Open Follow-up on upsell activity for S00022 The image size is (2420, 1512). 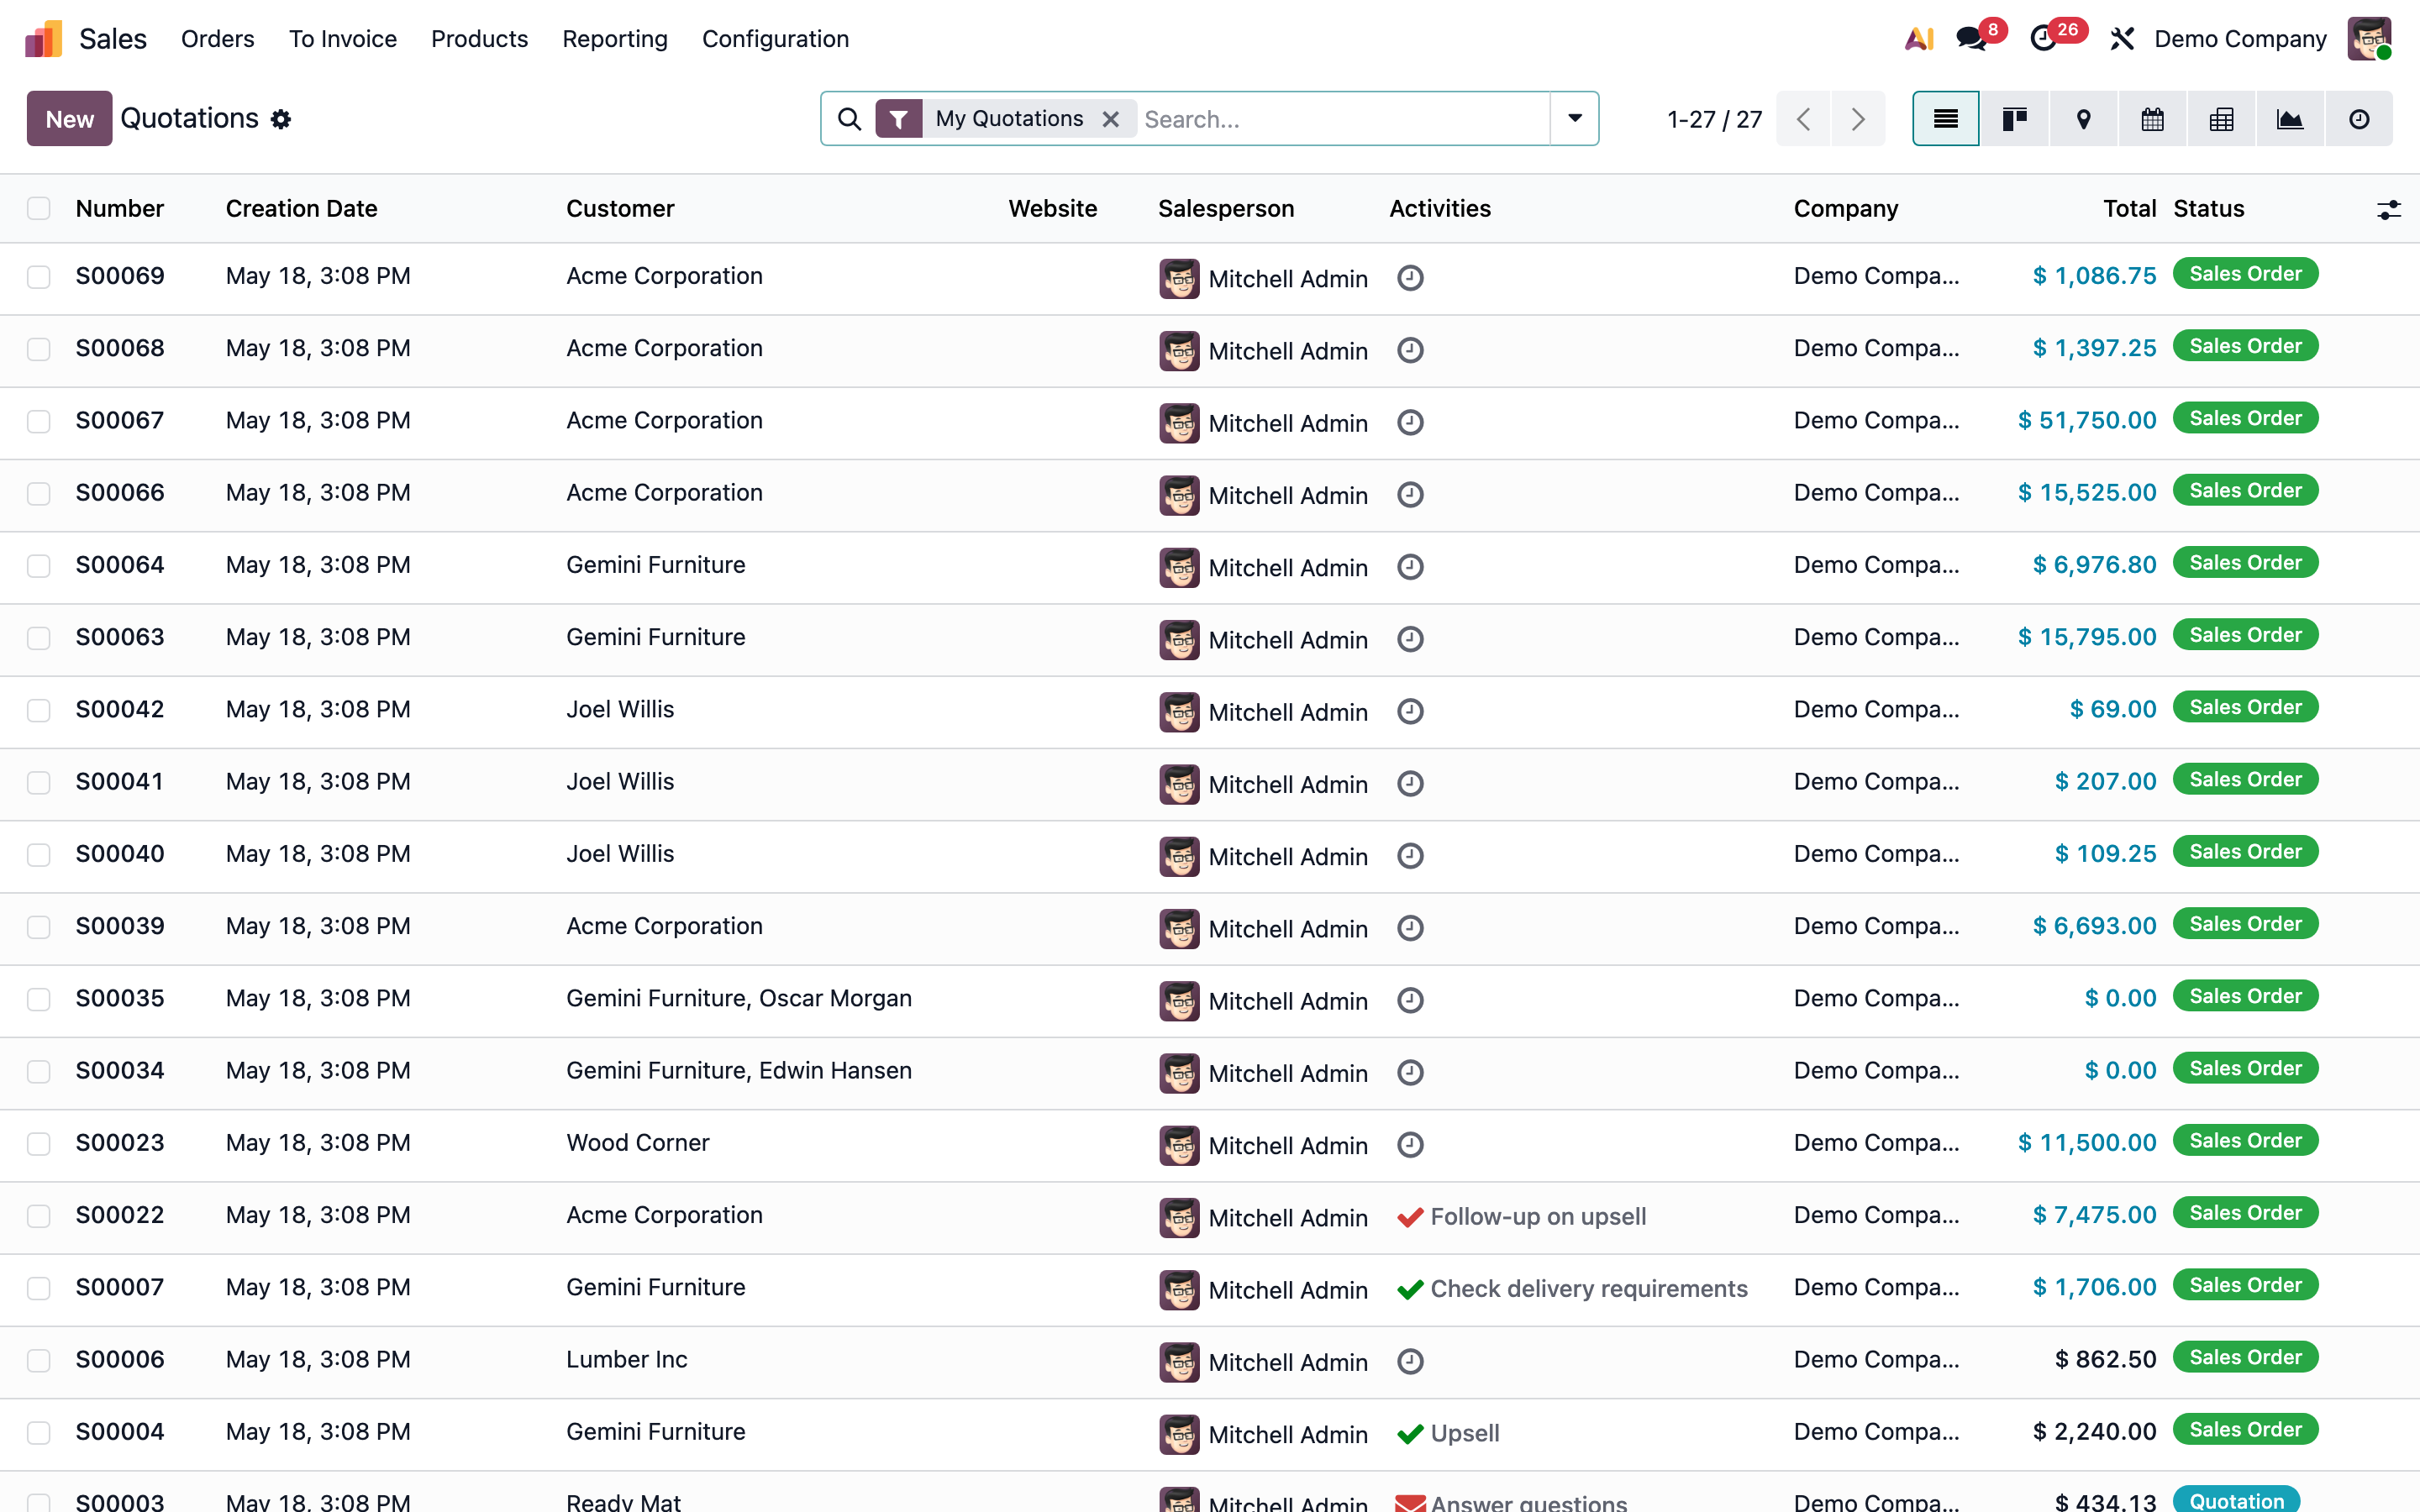coord(1522,1217)
